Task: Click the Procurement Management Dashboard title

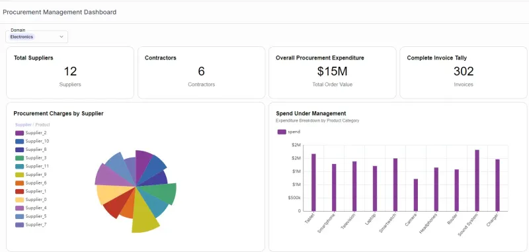Action: click(x=60, y=12)
